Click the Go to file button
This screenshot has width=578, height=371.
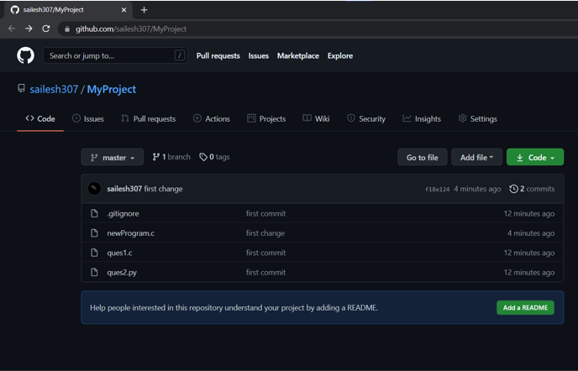[x=422, y=157]
